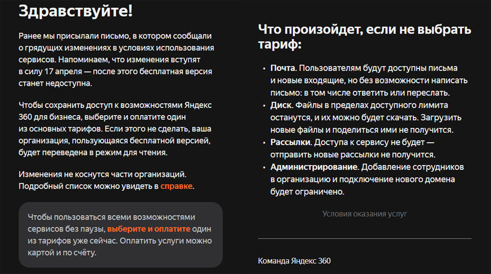Click the bold word "Рассылки" in the list

pyautogui.click(x=291, y=142)
